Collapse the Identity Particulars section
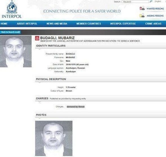The image size is (166, 157). (x=100, y=46)
